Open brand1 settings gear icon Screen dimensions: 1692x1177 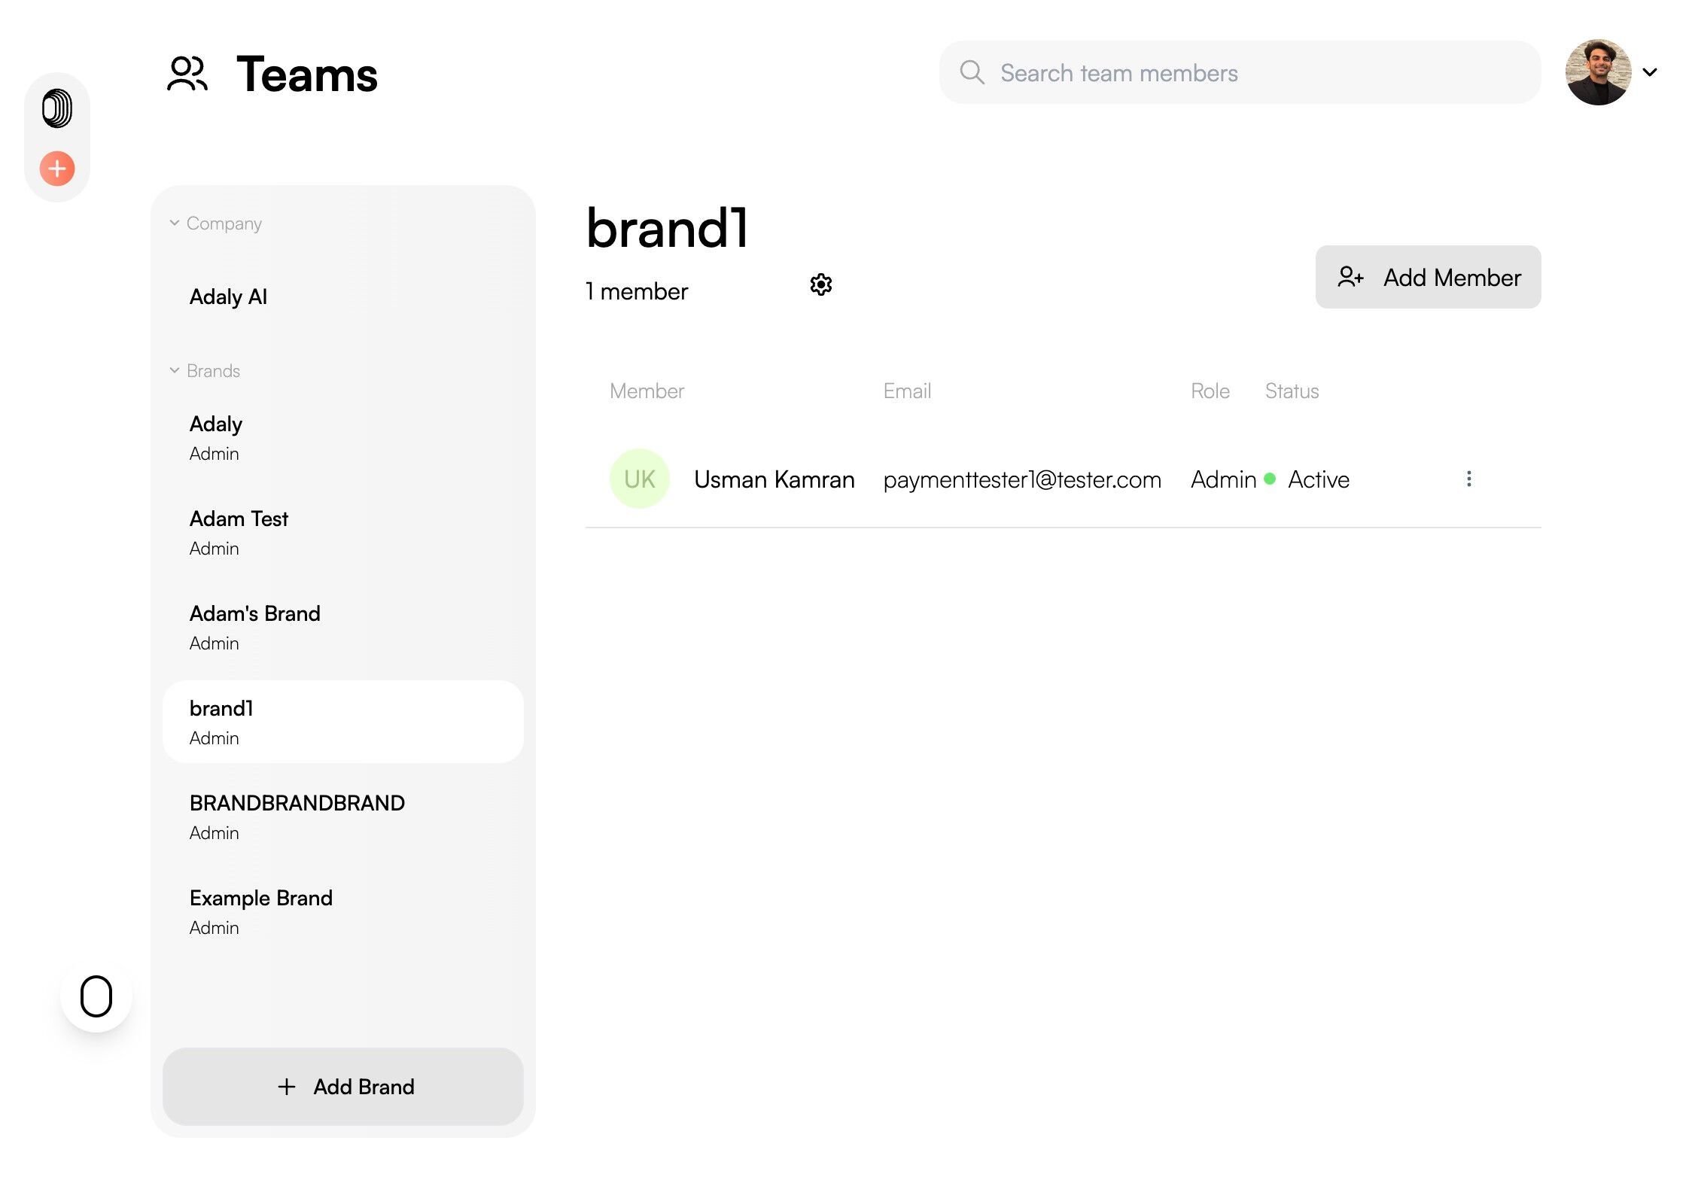[x=820, y=284]
